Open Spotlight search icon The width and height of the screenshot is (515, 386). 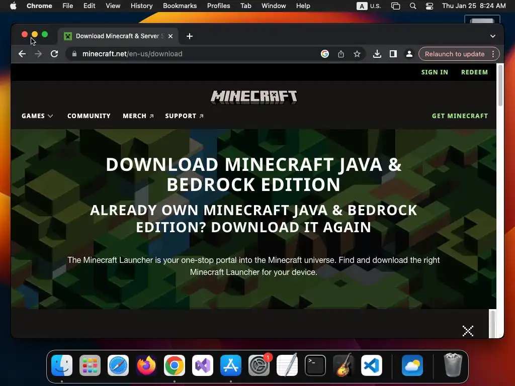413,6
